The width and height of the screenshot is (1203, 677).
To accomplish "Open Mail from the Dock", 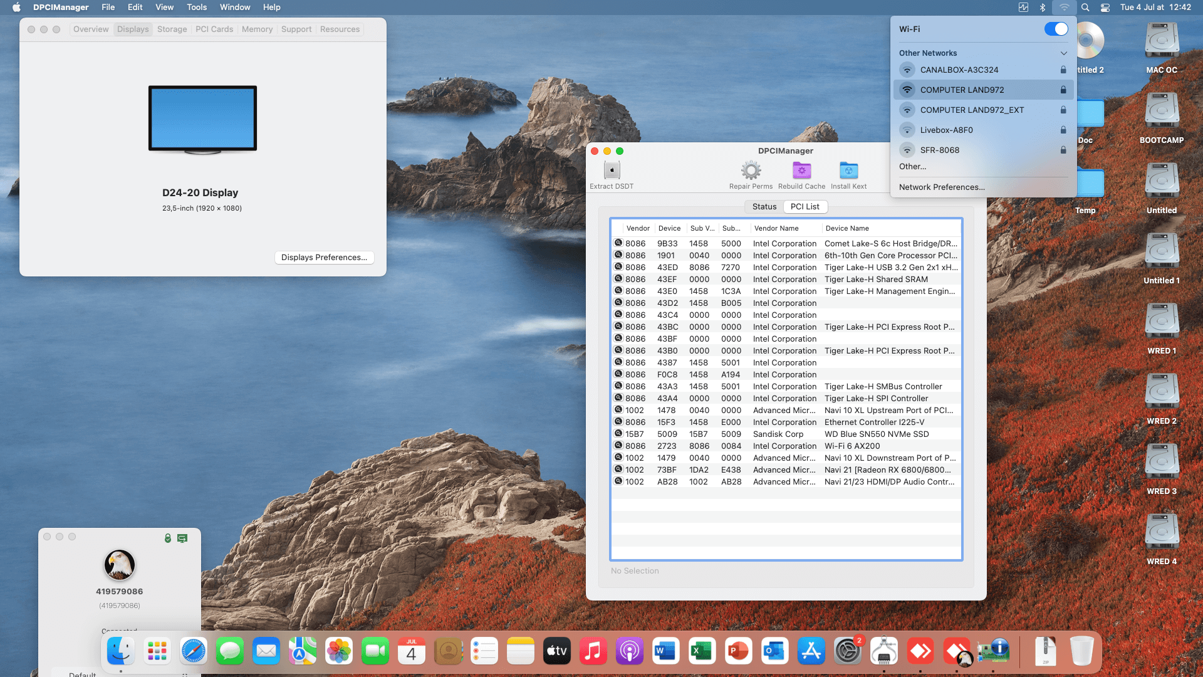I will pyautogui.click(x=266, y=652).
